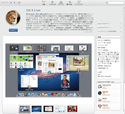The width and height of the screenshot is (125, 114).
Task: Go back with the left arrow button
Action: point(11,3)
